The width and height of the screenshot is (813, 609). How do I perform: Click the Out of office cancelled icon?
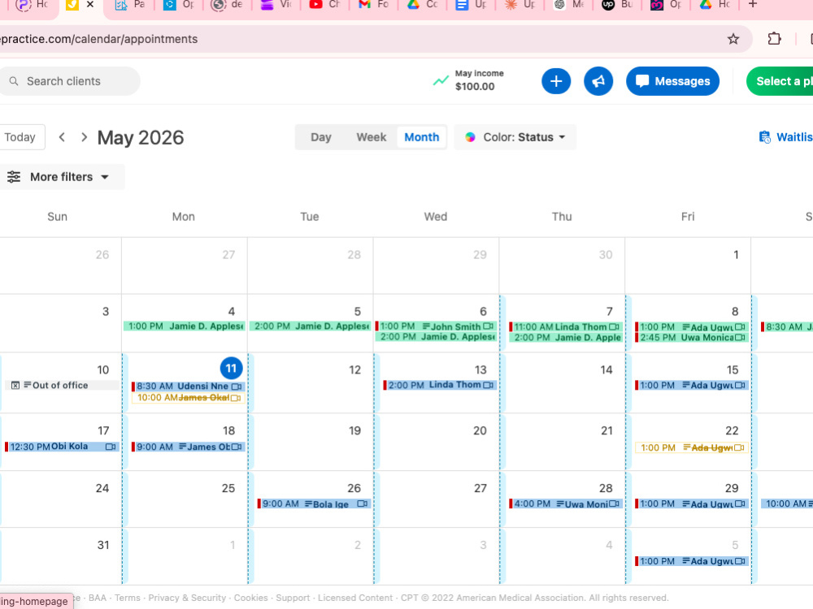(15, 385)
